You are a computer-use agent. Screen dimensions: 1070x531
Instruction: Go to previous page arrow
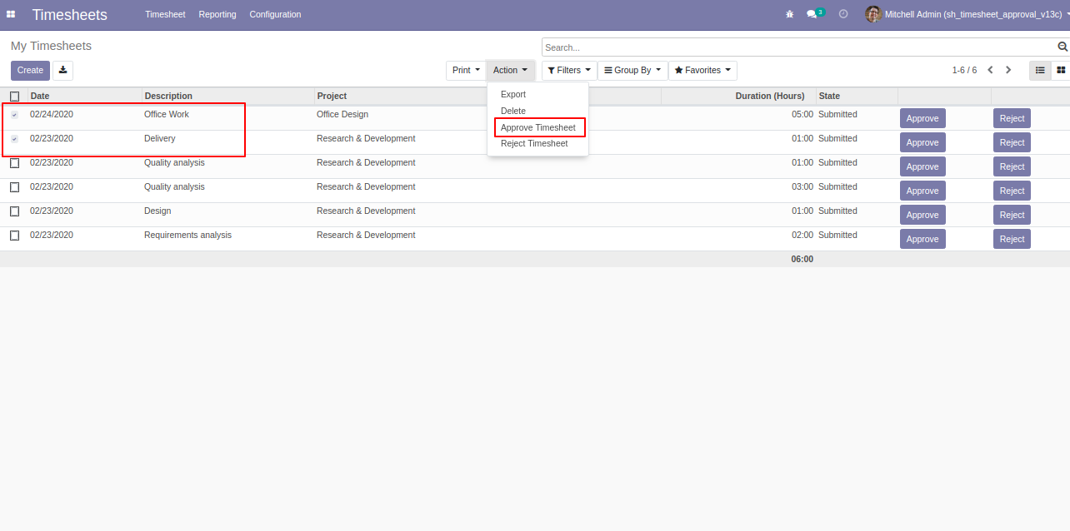point(990,71)
